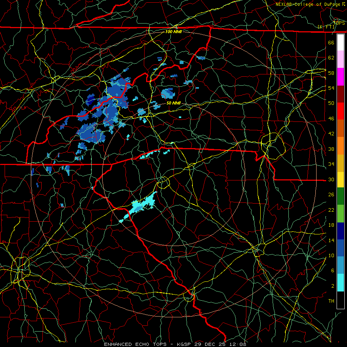Viewport: 347px width, 347px height.
Task: Click the yellow 30 kft legend swatch
Action: [340, 179]
